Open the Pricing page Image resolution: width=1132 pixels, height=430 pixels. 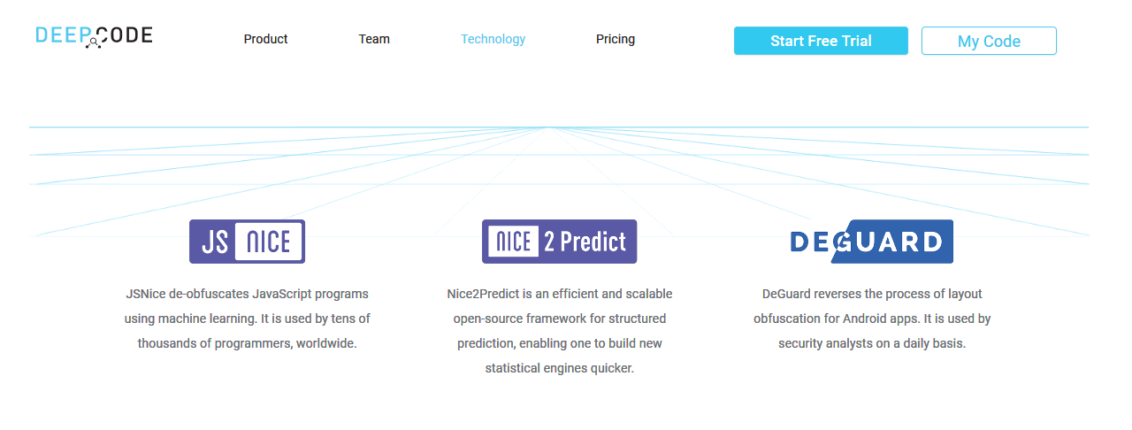616,39
